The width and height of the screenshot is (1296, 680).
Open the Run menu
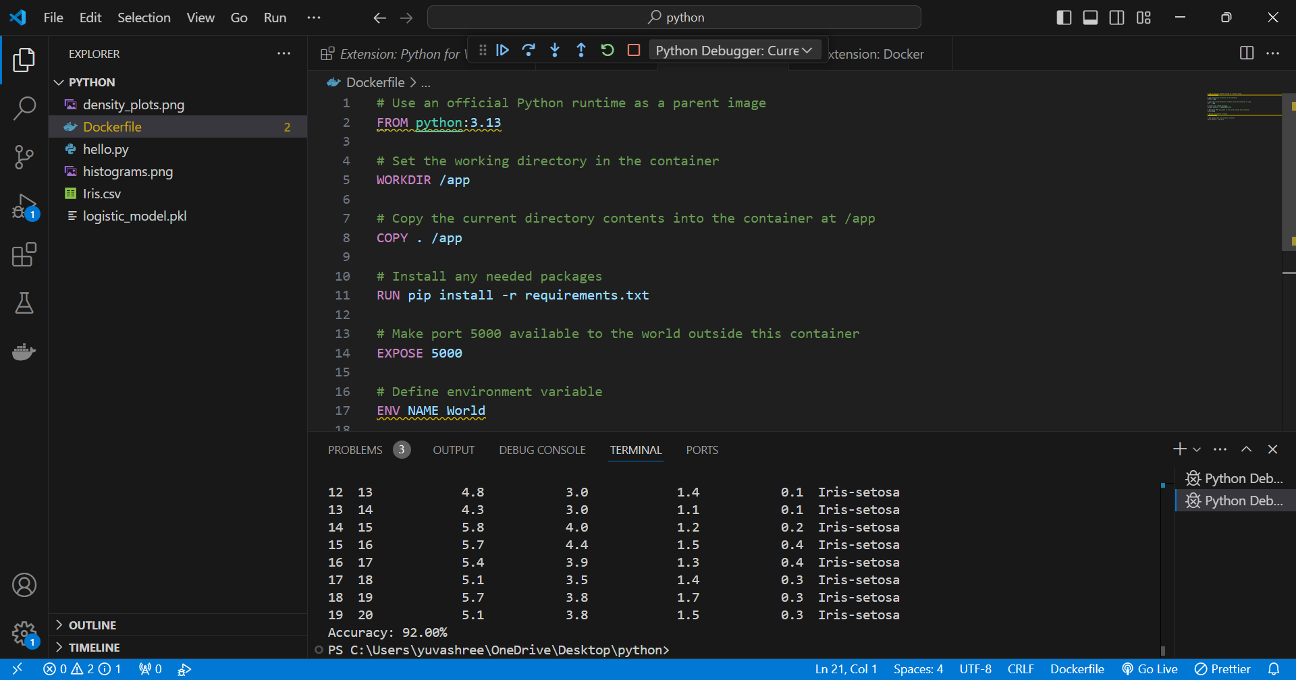pos(275,18)
